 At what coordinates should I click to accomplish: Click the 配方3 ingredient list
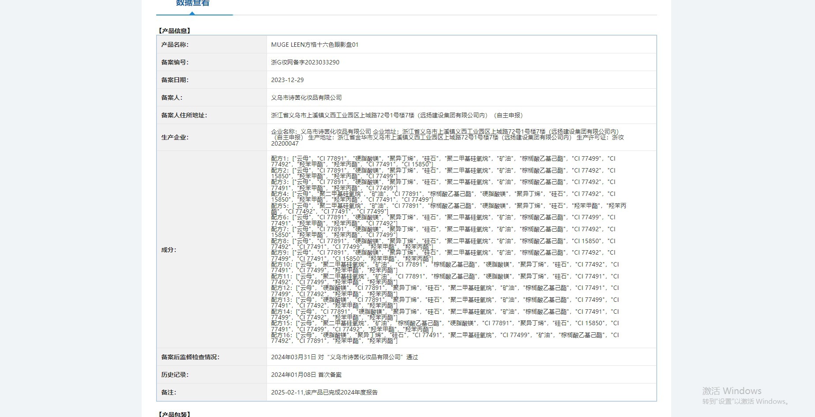(x=443, y=185)
